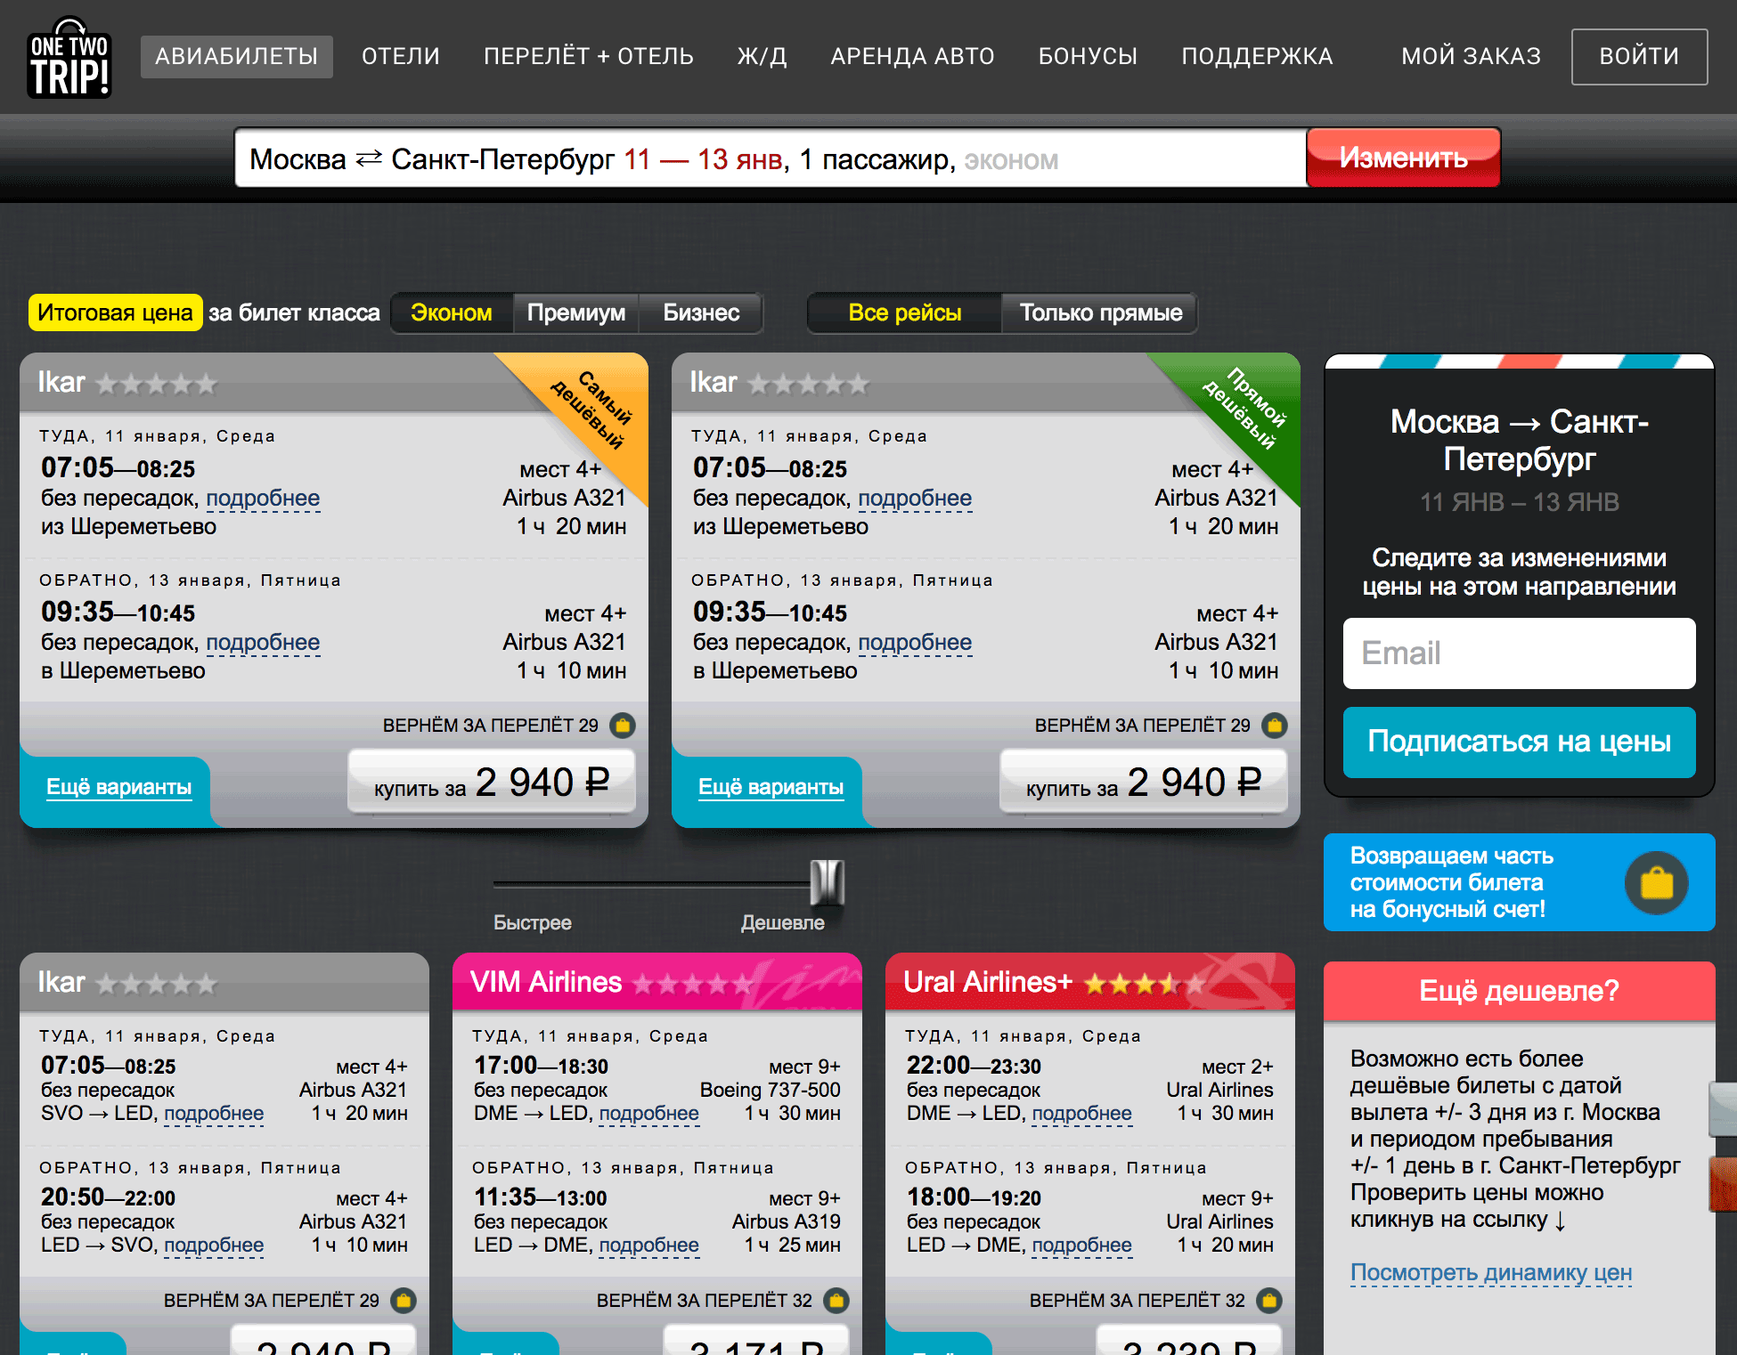Click bonus bag icon in Ural Airlines card

tap(1268, 1301)
